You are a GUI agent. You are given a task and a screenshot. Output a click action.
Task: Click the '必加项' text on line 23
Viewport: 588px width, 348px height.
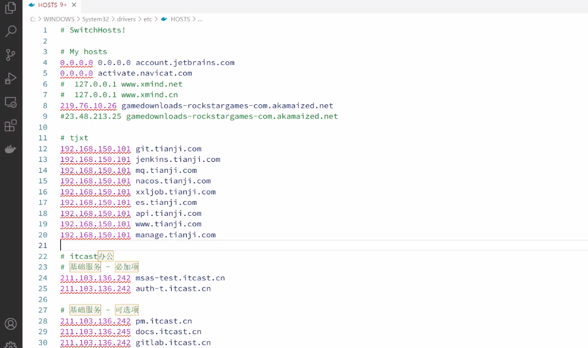(x=127, y=267)
